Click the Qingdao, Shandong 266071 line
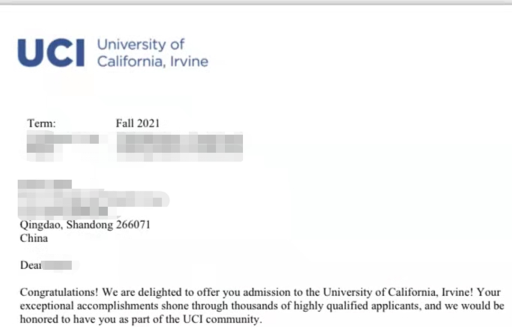The width and height of the screenshot is (512, 327). pyautogui.click(x=85, y=225)
